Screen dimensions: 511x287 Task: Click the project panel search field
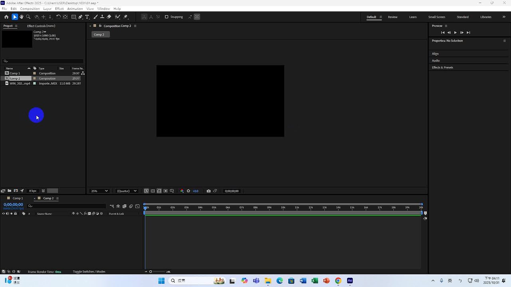(x=43, y=61)
